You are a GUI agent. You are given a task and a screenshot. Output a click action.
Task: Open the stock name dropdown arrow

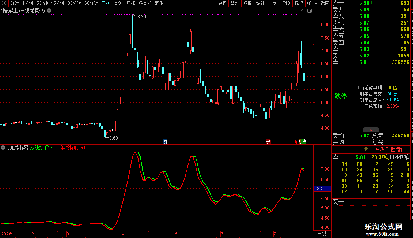49,11
